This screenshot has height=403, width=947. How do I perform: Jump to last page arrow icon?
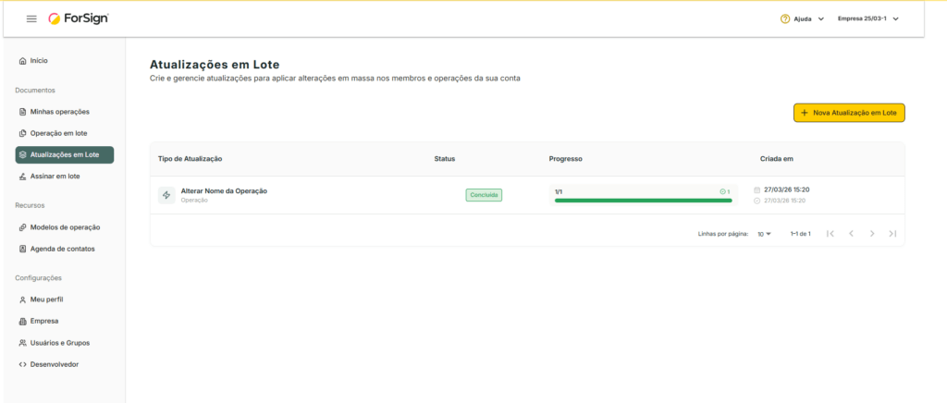point(892,234)
